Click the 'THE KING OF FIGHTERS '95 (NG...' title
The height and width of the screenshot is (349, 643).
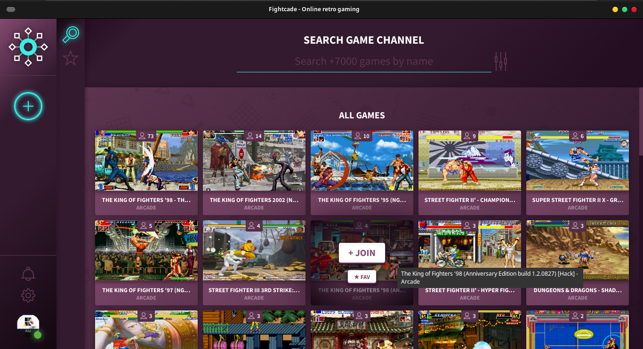[362, 200]
